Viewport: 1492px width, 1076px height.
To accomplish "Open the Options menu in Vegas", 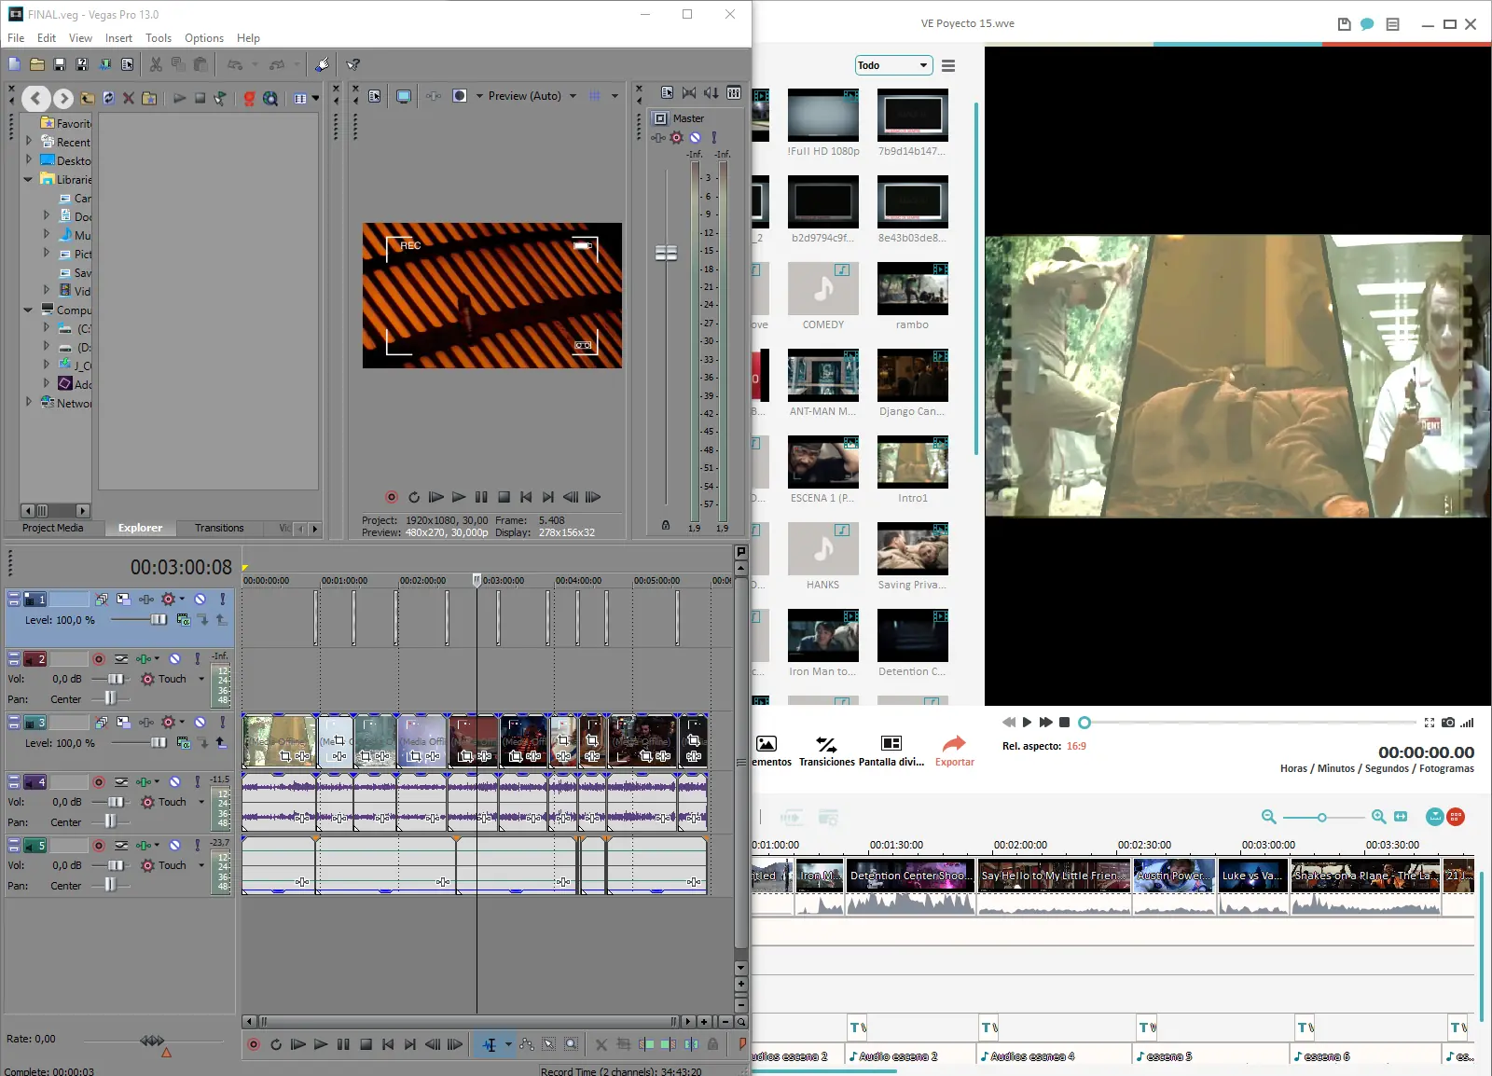I will [204, 38].
